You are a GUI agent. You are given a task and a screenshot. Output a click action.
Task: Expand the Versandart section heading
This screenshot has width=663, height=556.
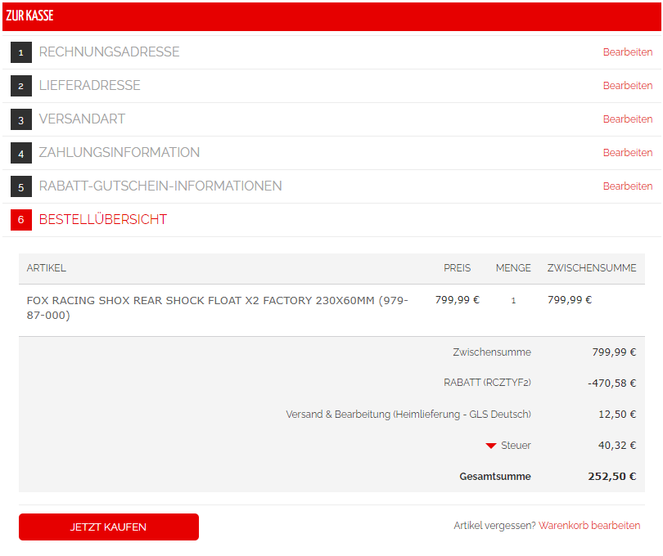[x=82, y=119]
